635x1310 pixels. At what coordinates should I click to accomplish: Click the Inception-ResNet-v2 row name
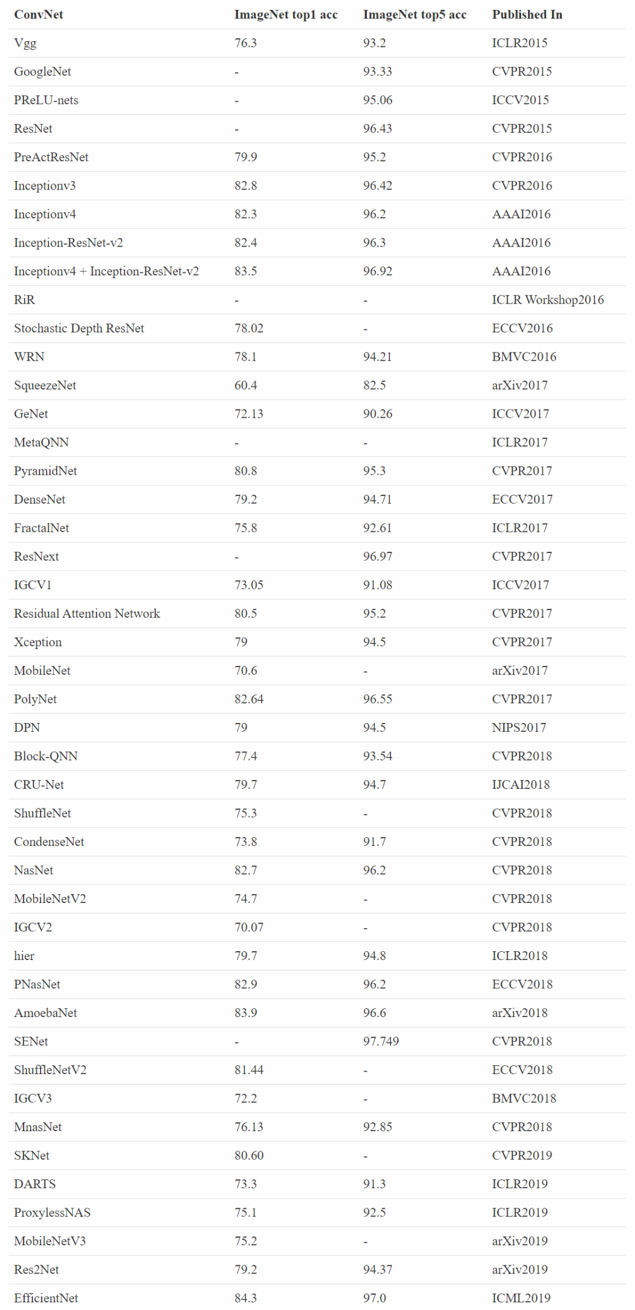[x=68, y=243]
